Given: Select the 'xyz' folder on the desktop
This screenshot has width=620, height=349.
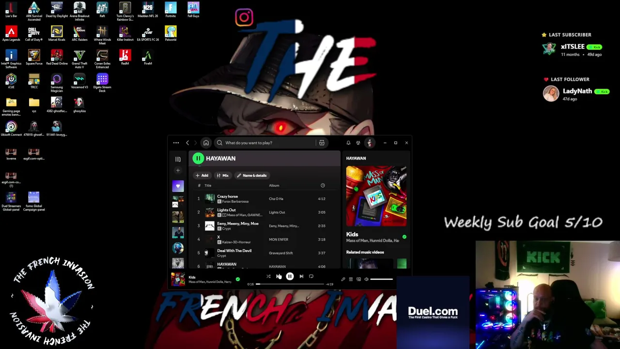Looking at the screenshot, I should click(34, 105).
